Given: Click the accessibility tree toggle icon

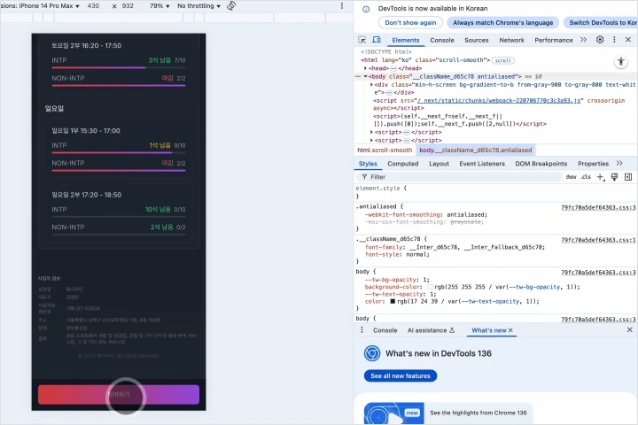Looking at the screenshot, I should pos(621,62).
